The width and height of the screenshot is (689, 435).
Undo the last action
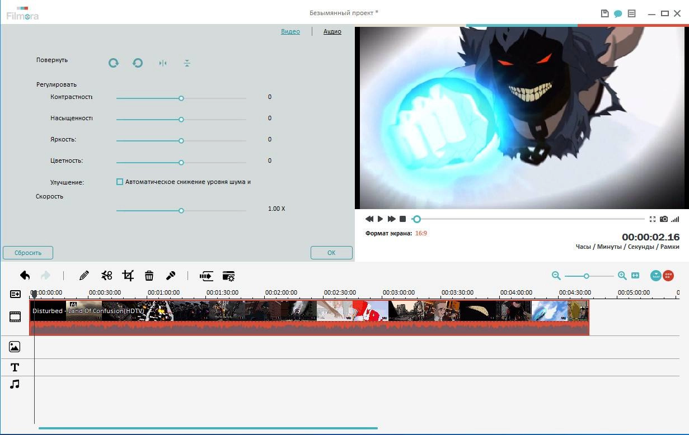pos(25,275)
